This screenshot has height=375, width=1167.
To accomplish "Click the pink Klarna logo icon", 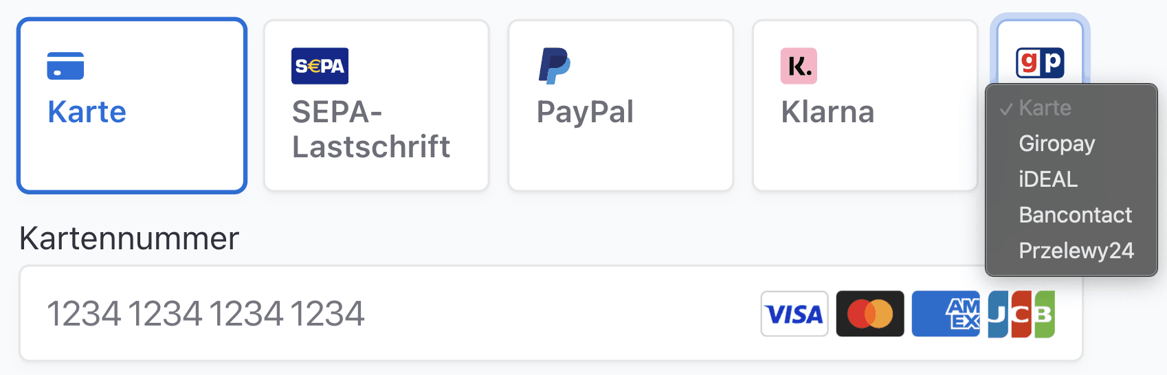I will (x=799, y=66).
